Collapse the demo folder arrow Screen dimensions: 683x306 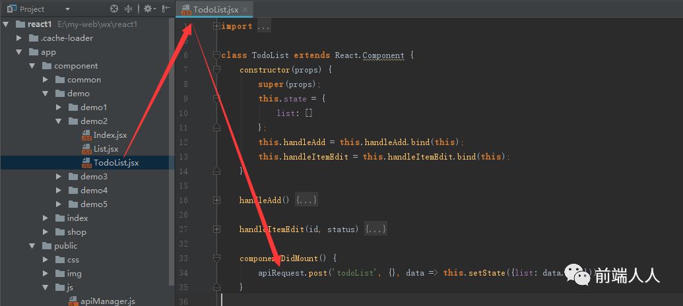(46, 94)
